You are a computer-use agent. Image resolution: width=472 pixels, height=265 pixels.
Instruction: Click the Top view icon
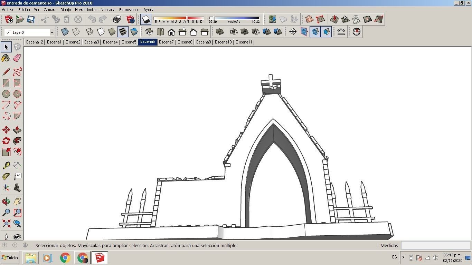pos(160,32)
